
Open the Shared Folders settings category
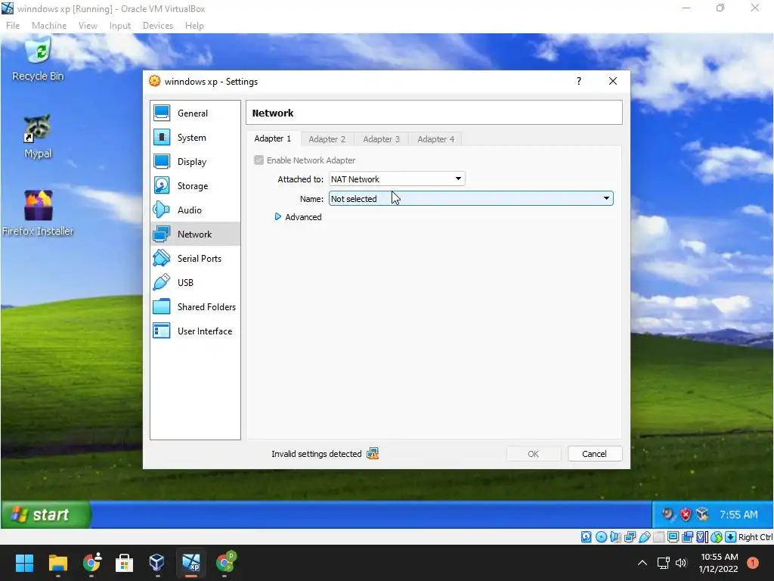pos(195,307)
